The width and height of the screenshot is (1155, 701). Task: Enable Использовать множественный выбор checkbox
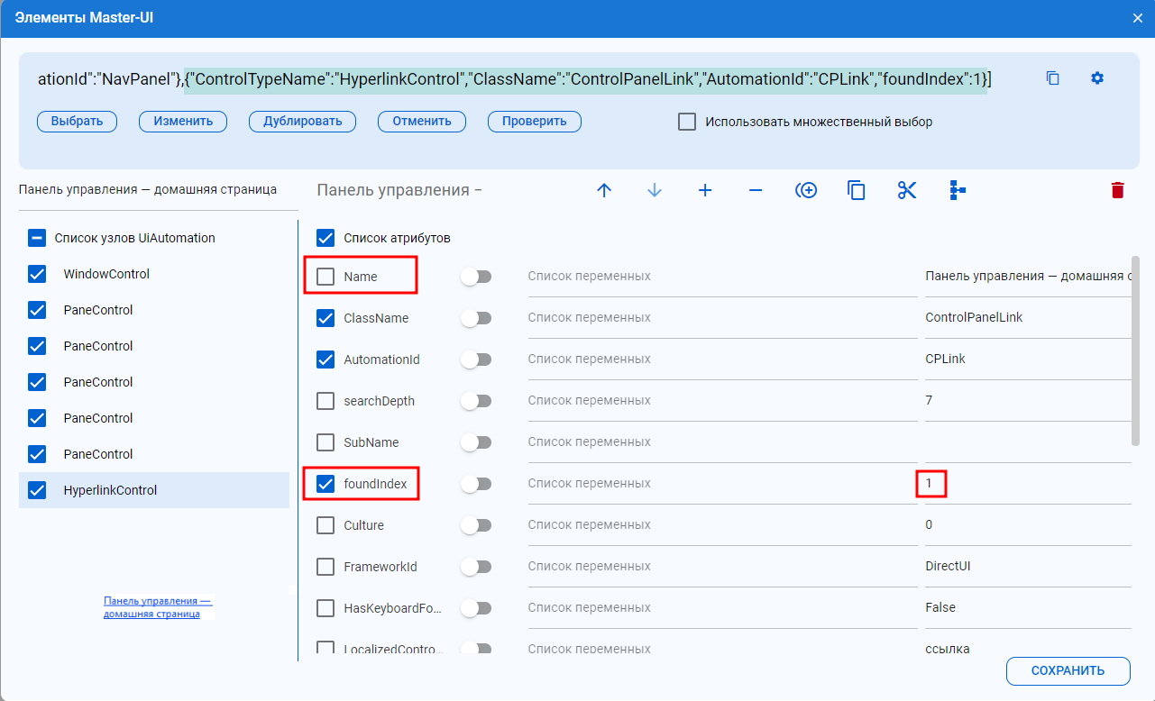687,122
